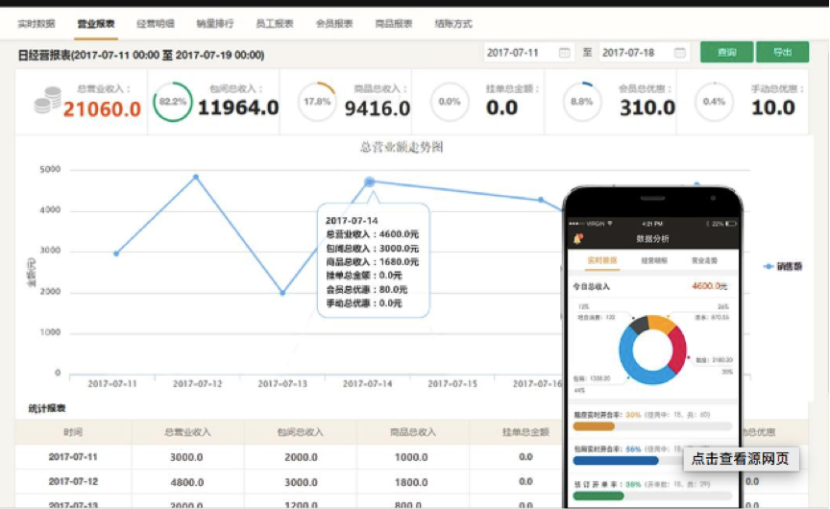The image size is (830, 509).
Task: Click the dark gray segment of phone donut
Action: [x=640, y=325]
